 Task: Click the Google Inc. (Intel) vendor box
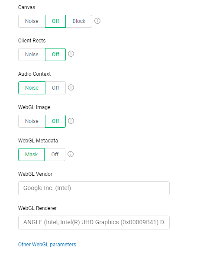(94, 188)
